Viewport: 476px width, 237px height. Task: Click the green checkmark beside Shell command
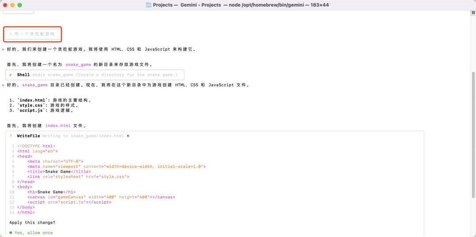11,74
